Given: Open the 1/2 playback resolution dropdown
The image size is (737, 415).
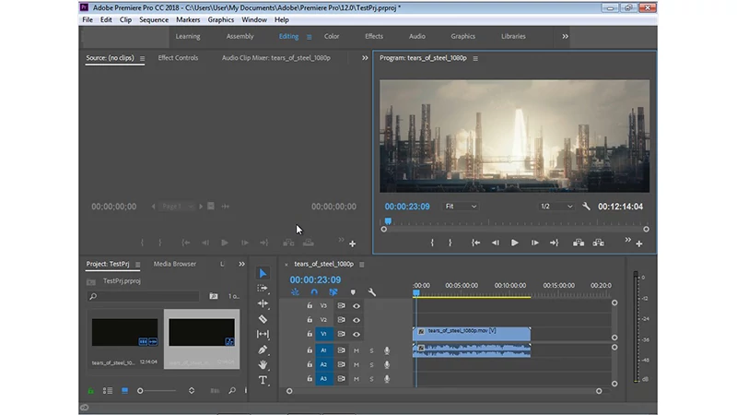Looking at the screenshot, I should (556, 206).
